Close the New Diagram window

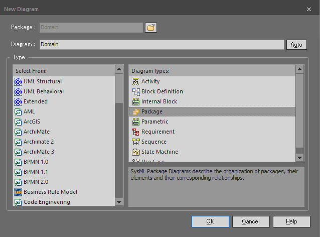[309, 9]
